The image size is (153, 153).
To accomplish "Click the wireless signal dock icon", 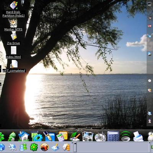I will coord(125,136).
